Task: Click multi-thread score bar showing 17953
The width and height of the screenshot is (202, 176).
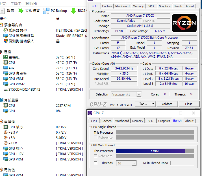Action: click(155, 151)
